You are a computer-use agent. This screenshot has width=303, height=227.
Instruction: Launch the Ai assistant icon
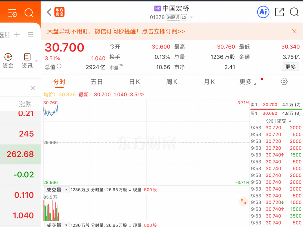click(x=263, y=12)
